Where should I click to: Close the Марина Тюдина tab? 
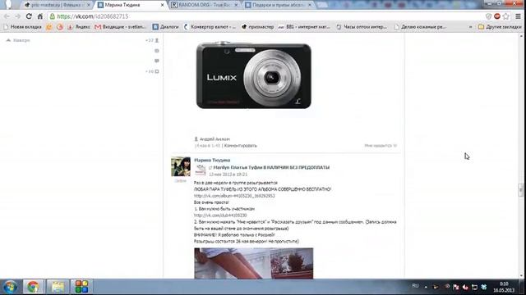(x=163, y=5)
